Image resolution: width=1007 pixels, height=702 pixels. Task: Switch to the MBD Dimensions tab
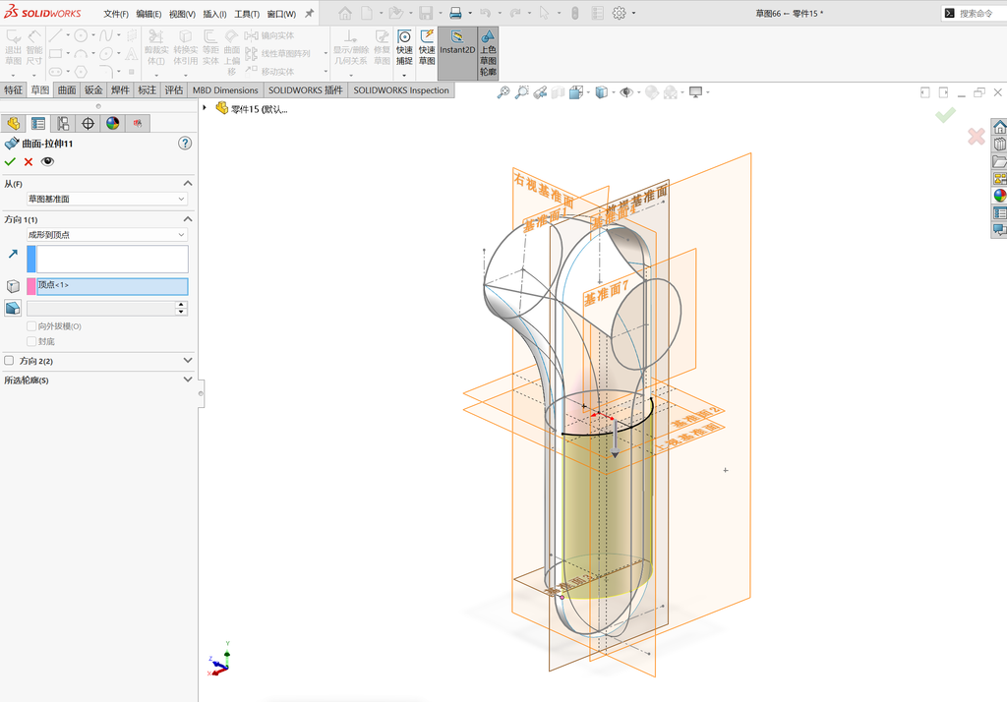click(x=225, y=89)
